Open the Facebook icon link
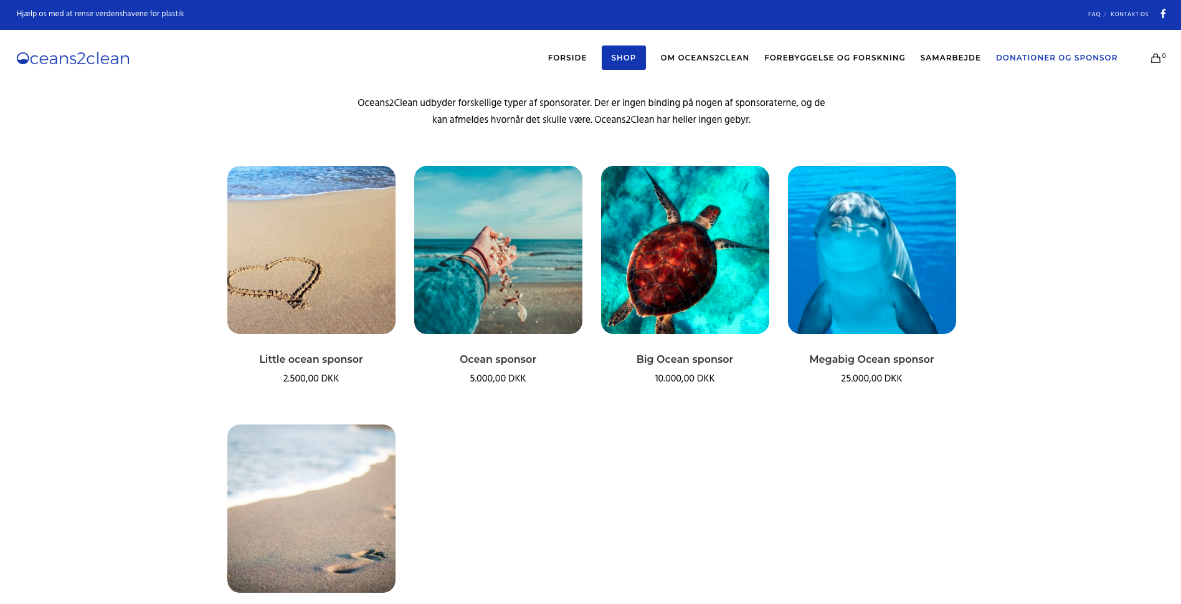Screen dimensions: 1181x604 pos(1163,14)
